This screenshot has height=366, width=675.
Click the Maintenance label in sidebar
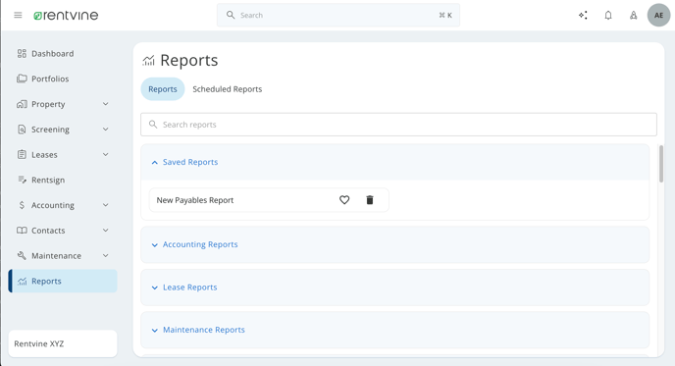56,256
